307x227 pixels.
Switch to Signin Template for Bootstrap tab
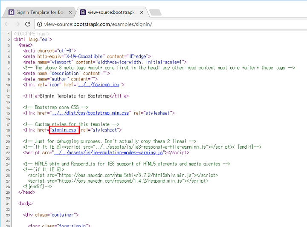38,12
